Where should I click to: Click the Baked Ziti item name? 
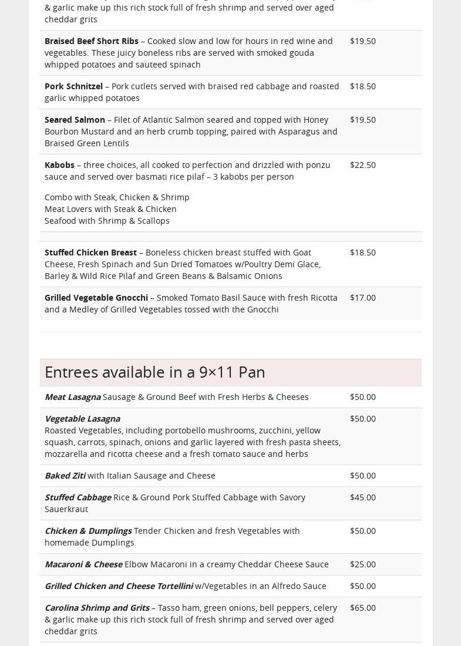coord(65,476)
